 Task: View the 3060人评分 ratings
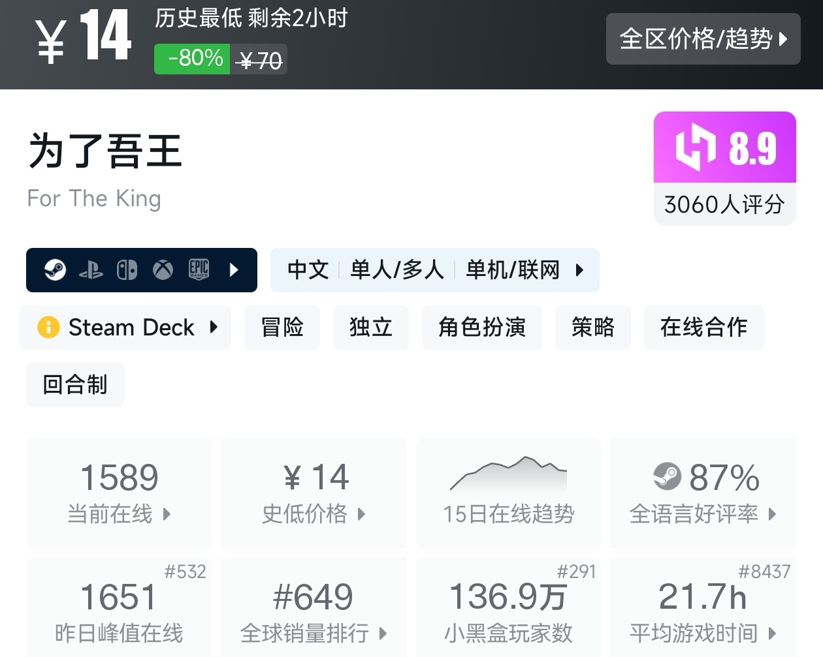(x=725, y=204)
